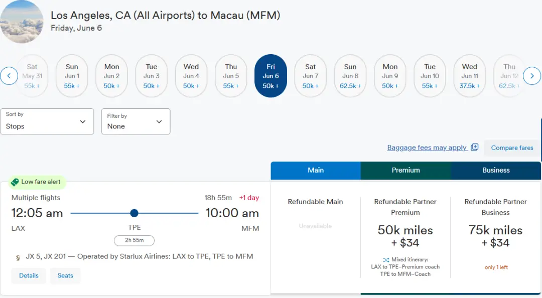
Task: Switch to the Business fare tab
Action: (x=496, y=170)
